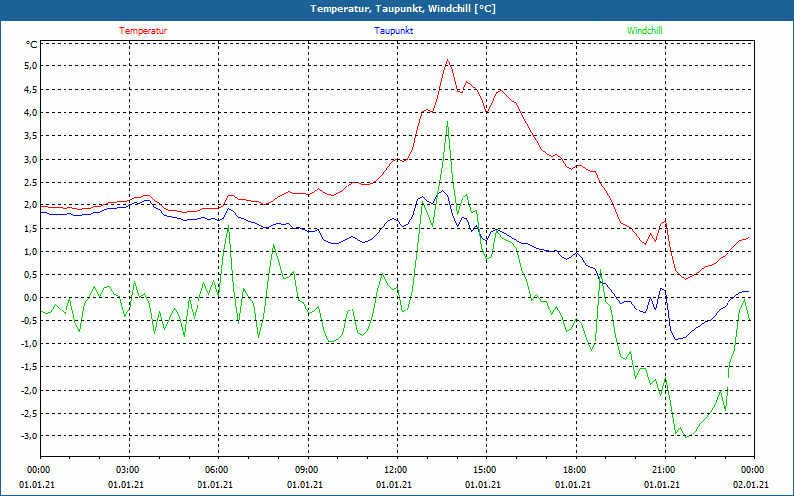
Task: Click the 03:00 time axis label
Action: tap(130, 470)
